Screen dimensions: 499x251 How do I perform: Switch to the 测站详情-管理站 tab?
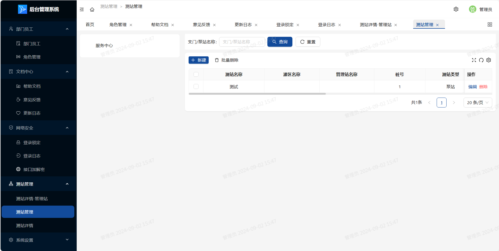pyautogui.click(x=376, y=25)
